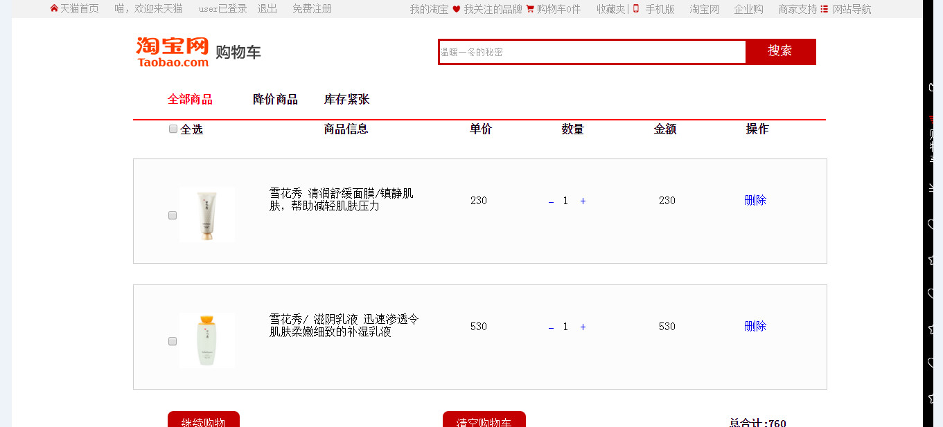Check the box for 滋阴乳液 item
943x427 pixels.
coord(173,341)
